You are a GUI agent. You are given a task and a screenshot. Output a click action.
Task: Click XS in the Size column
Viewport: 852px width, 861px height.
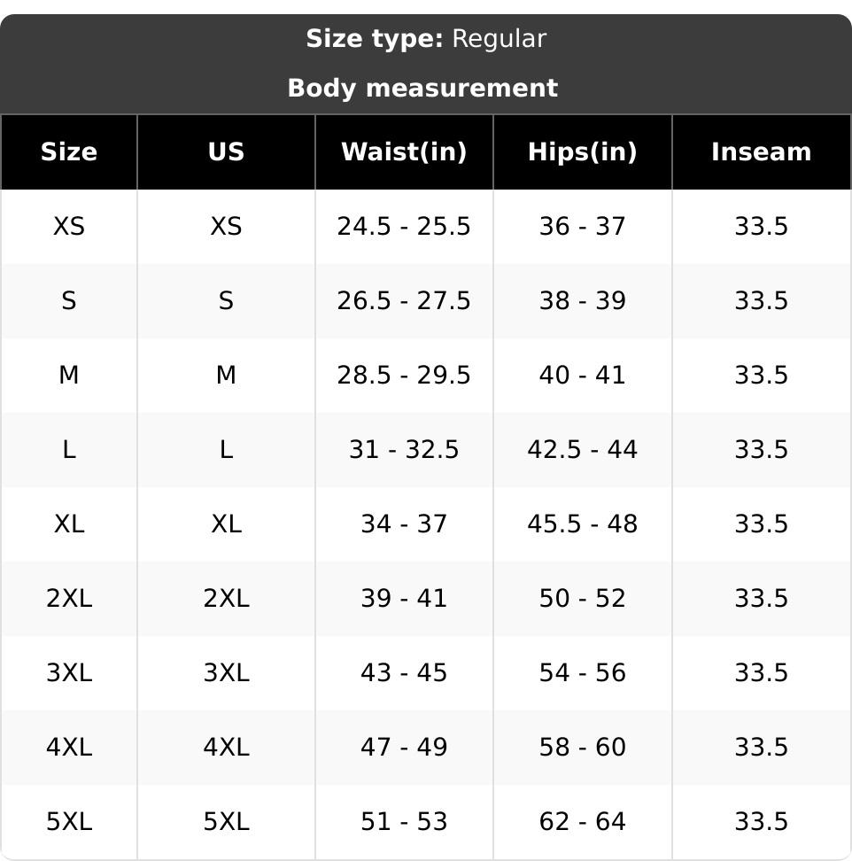(69, 227)
